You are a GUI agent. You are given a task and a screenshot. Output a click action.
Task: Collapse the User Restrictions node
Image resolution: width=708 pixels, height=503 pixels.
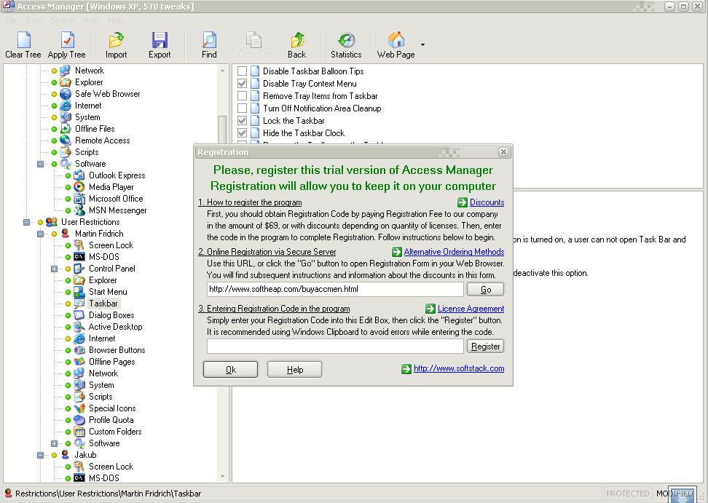[27, 222]
